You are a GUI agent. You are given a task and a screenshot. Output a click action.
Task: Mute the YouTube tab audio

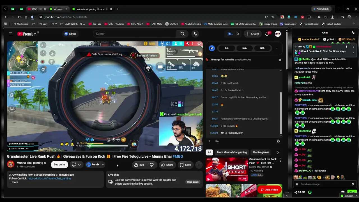click(40, 9)
